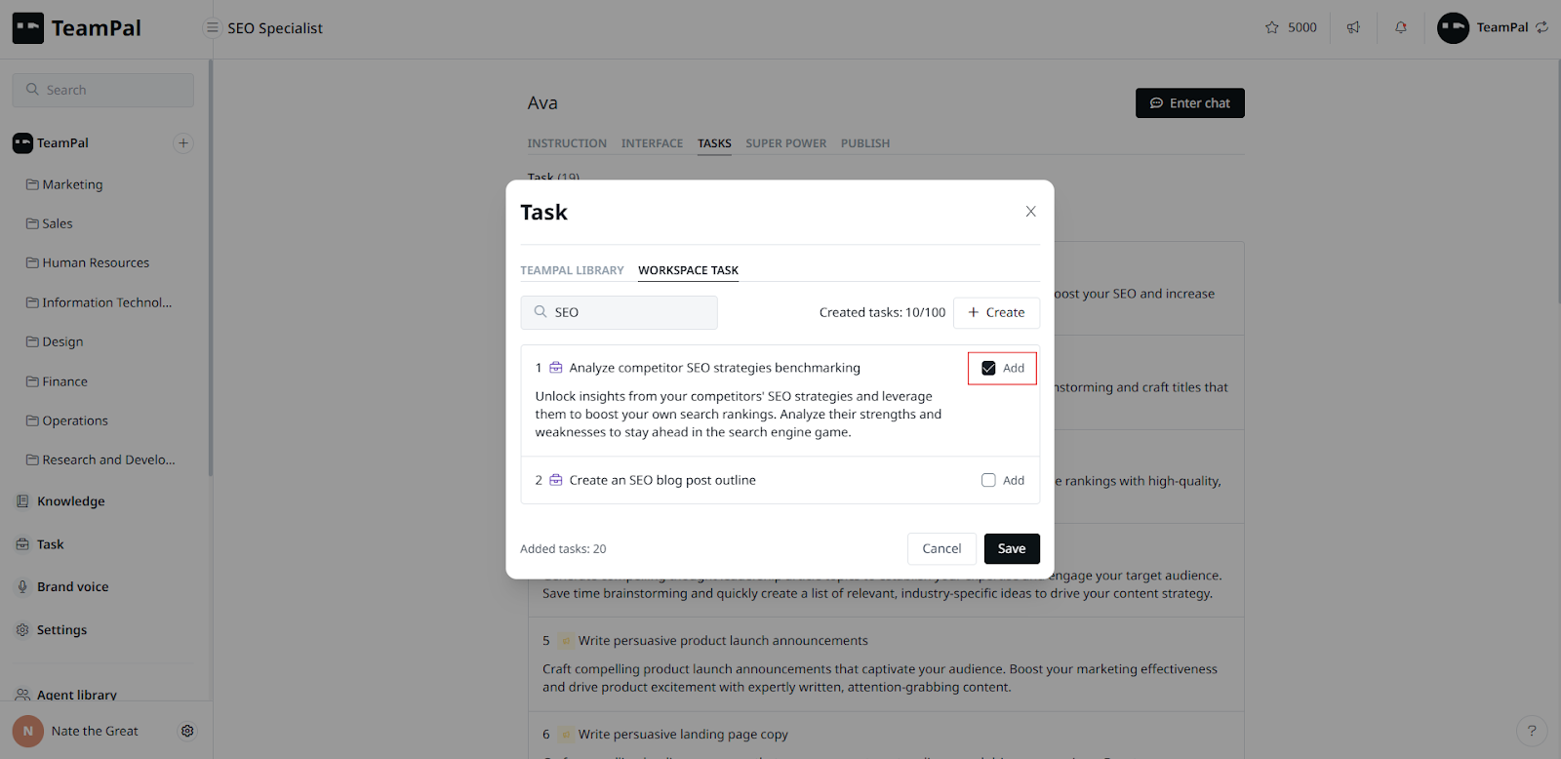The width and height of the screenshot is (1561, 759).
Task: Open the Design folder
Action: click(55, 341)
